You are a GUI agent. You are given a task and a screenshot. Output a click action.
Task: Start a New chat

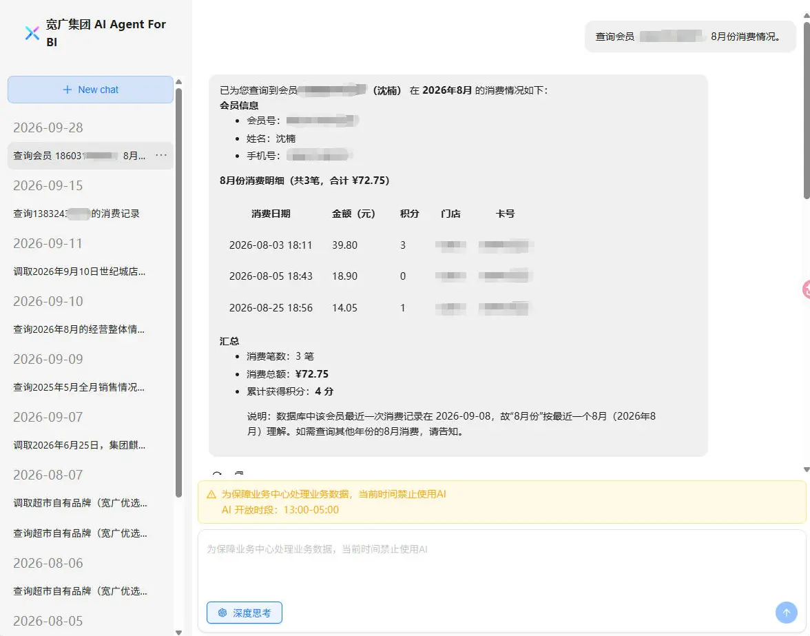[90, 90]
